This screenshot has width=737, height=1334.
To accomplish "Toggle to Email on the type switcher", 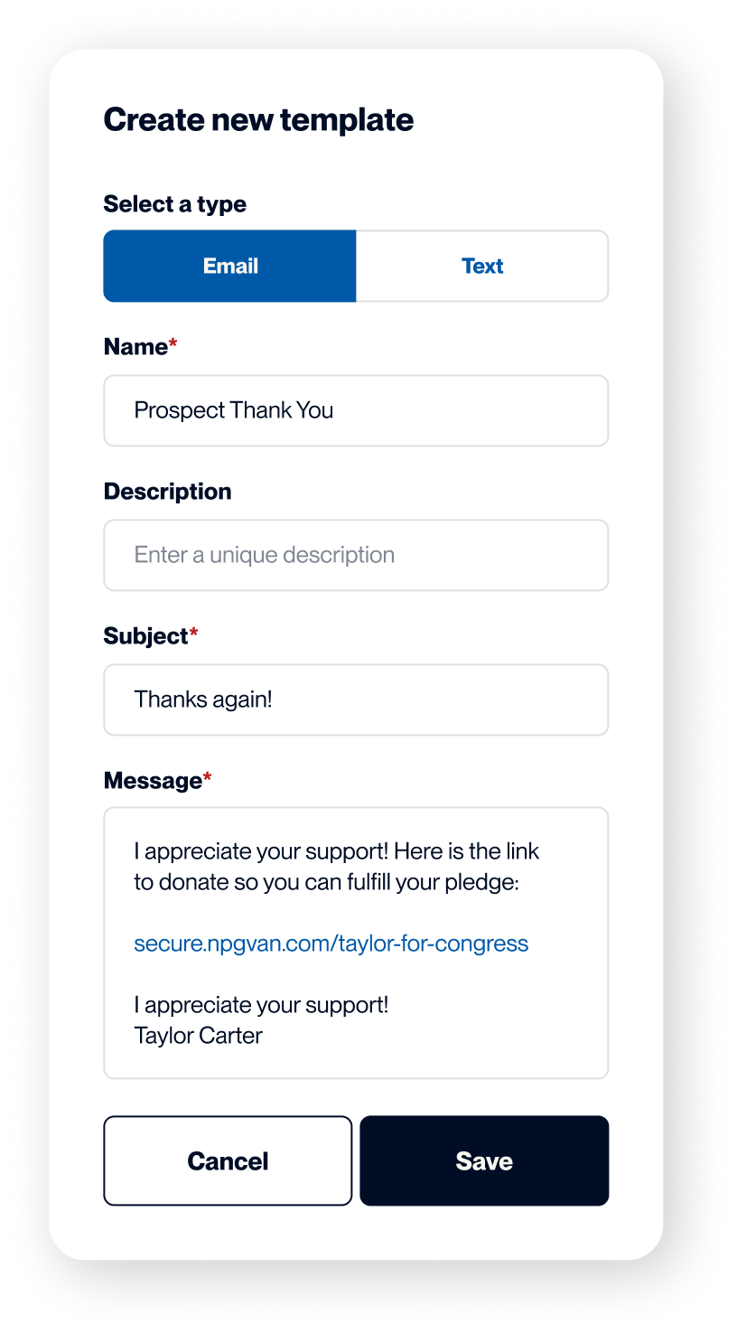I will click(229, 266).
